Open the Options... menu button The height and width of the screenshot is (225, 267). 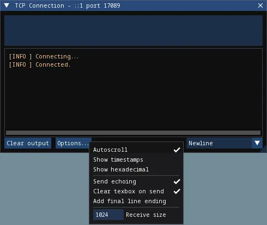click(73, 143)
